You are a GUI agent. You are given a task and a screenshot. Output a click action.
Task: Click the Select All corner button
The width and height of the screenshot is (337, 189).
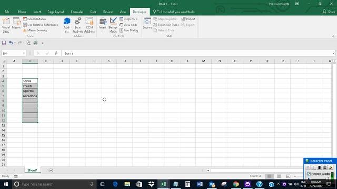pyautogui.click(x=4, y=61)
